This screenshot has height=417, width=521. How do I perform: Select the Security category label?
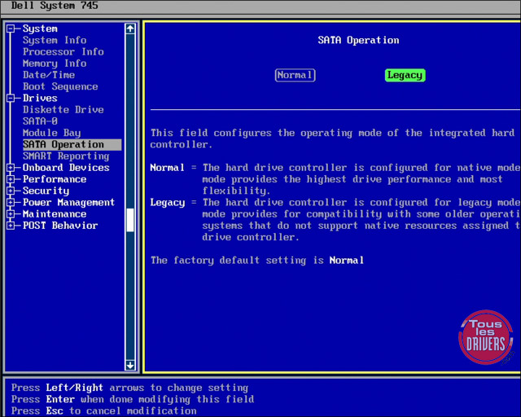(x=46, y=191)
